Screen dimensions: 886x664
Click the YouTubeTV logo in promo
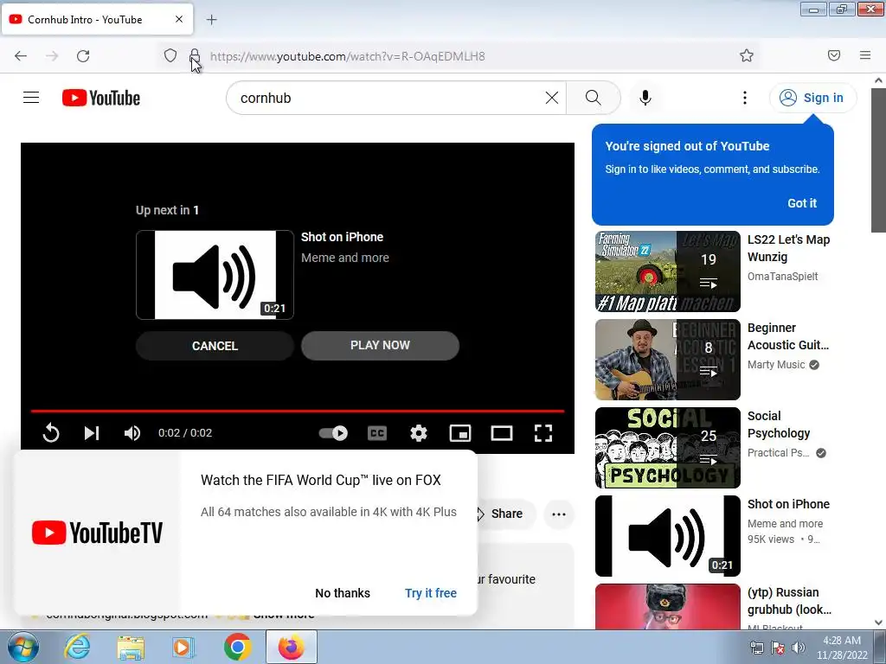(97, 533)
